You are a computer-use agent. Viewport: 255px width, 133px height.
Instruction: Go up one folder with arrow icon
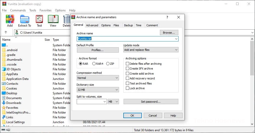pyautogui.click(x=6, y=32)
